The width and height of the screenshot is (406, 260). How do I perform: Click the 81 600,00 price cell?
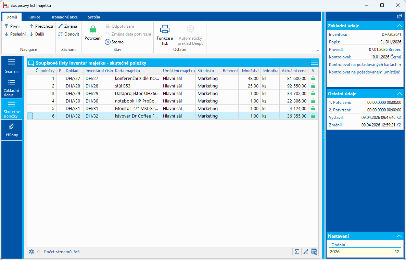pos(294,78)
